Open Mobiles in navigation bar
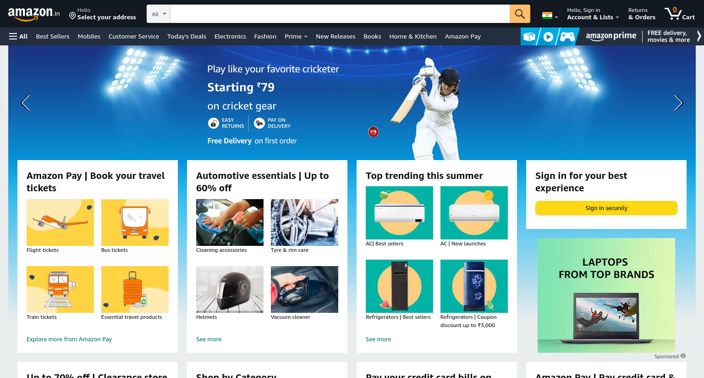This screenshot has width=704, height=378. (89, 36)
